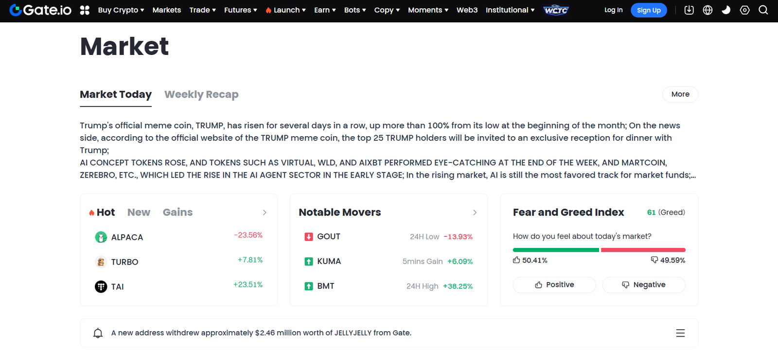Switch to the New tab
Viewport: 778px width, 354px height.
coord(139,212)
